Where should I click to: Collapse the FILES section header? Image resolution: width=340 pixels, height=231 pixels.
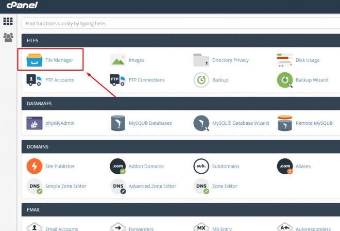coord(181,41)
